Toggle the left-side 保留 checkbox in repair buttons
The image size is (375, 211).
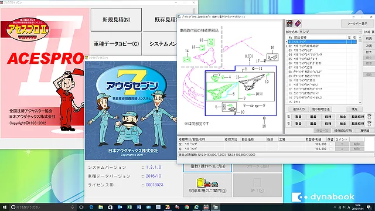pyautogui.click(x=369, y=118)
